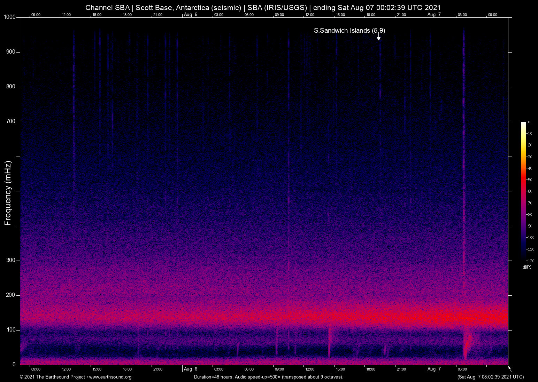Click the Frequency (mHz) axis label
Screen dimensions: 538x382
click(7, 191)
